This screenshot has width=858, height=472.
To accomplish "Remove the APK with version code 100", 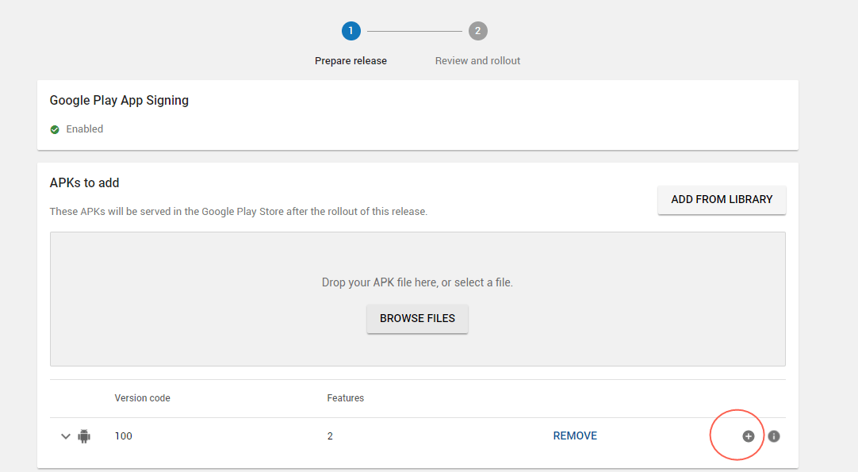I will pyautogui.click(x=575, y=436).
